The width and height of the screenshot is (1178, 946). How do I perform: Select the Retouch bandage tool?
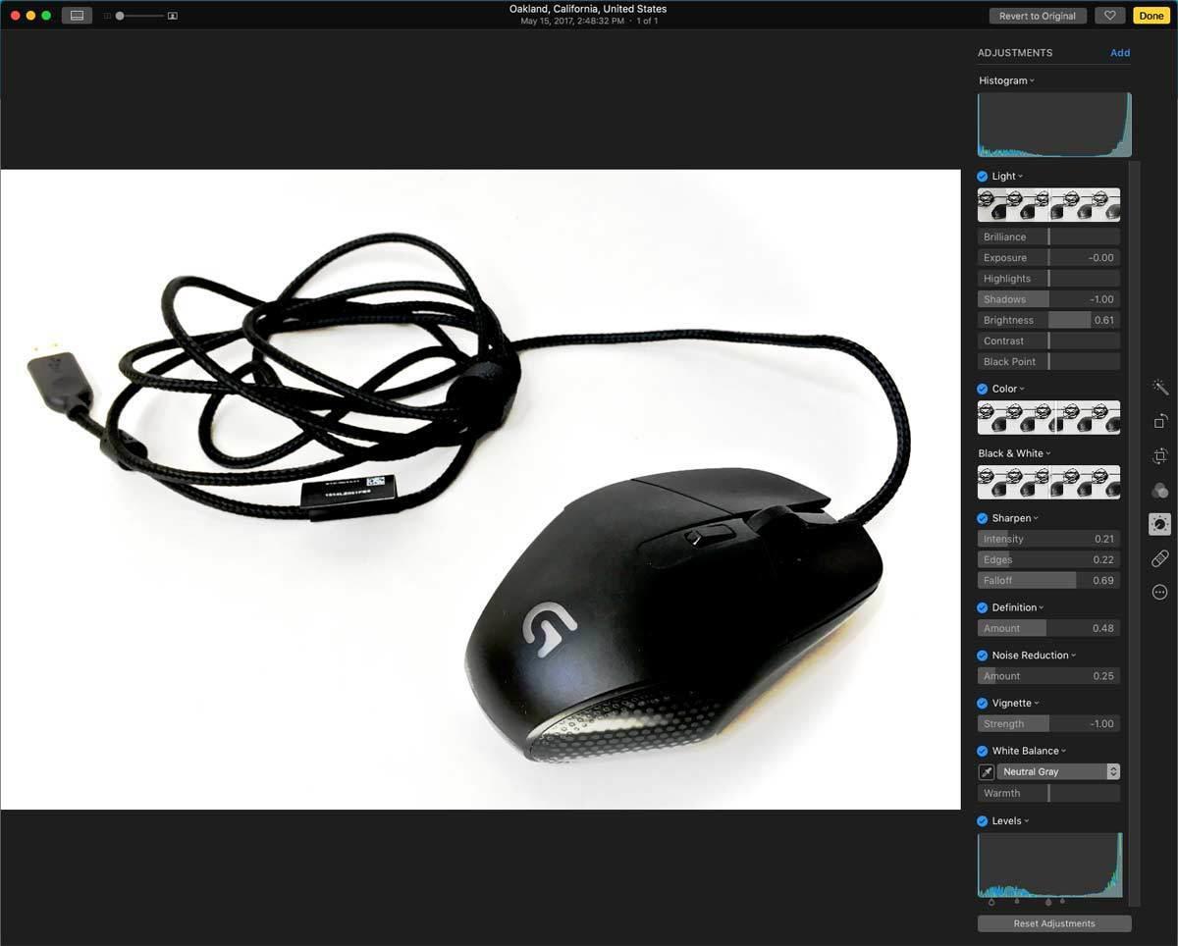point(1159,558)
